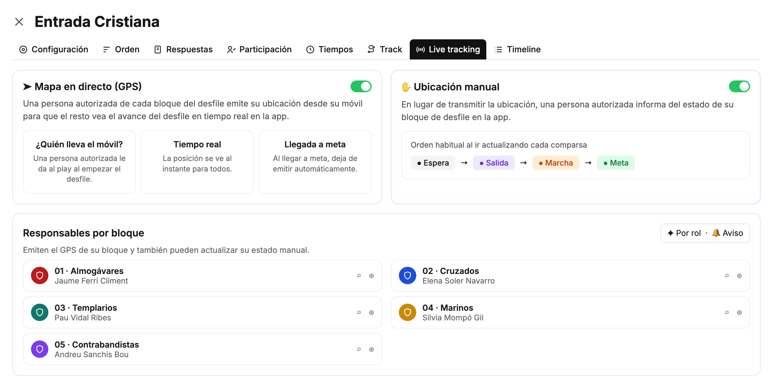This screenshot has width=773, height=386.
Task: Open the Timeline tab
Action: point(518,50)
